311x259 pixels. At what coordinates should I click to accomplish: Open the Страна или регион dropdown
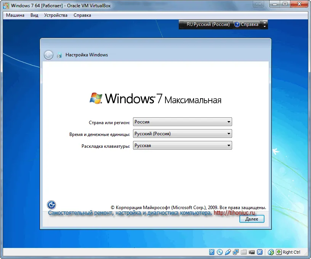click(183, 122)
